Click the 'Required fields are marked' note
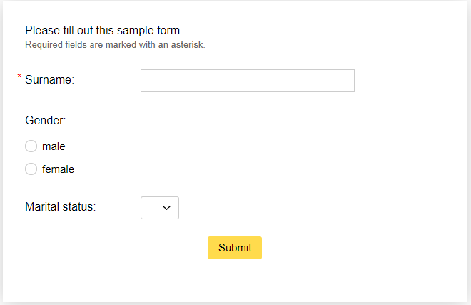471x305 pixels. click(115, 45)
